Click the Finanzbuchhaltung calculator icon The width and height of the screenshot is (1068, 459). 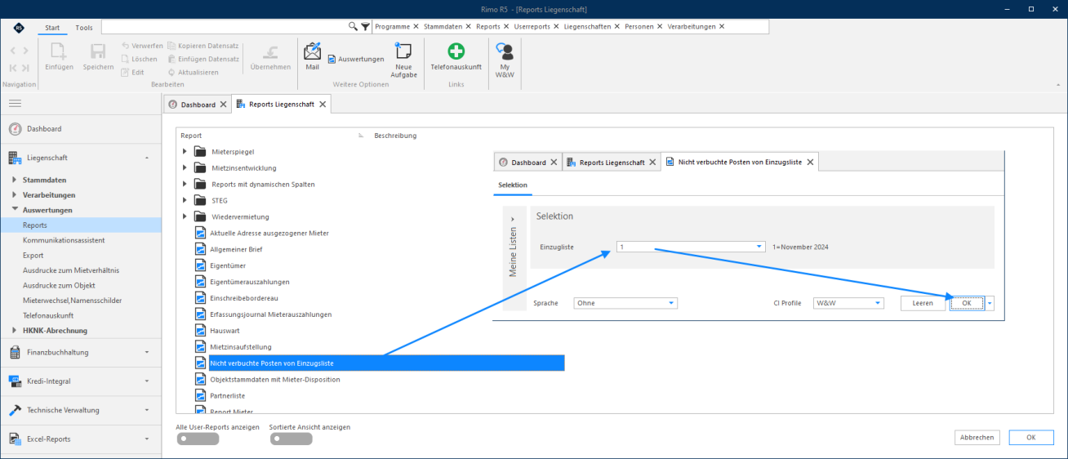point(15,352)
